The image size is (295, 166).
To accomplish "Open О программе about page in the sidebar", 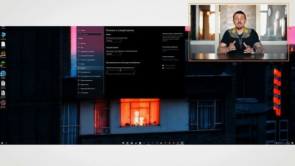I will [x=83, y=93].
